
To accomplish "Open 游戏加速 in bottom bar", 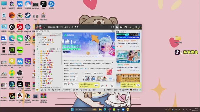I will click(x=134, y=90).
